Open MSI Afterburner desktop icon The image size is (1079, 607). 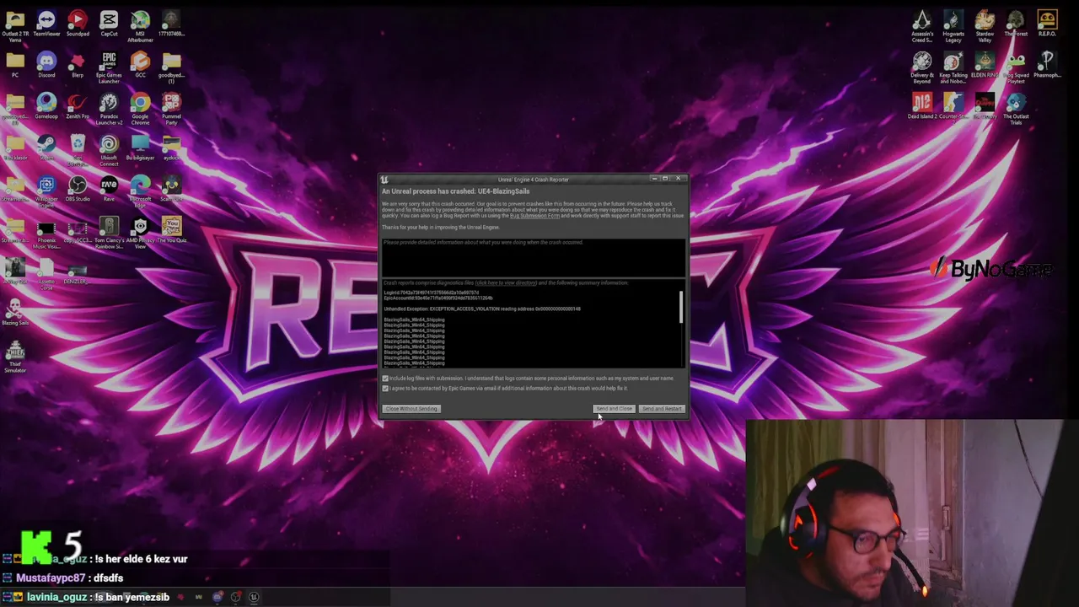click(140, 26)
